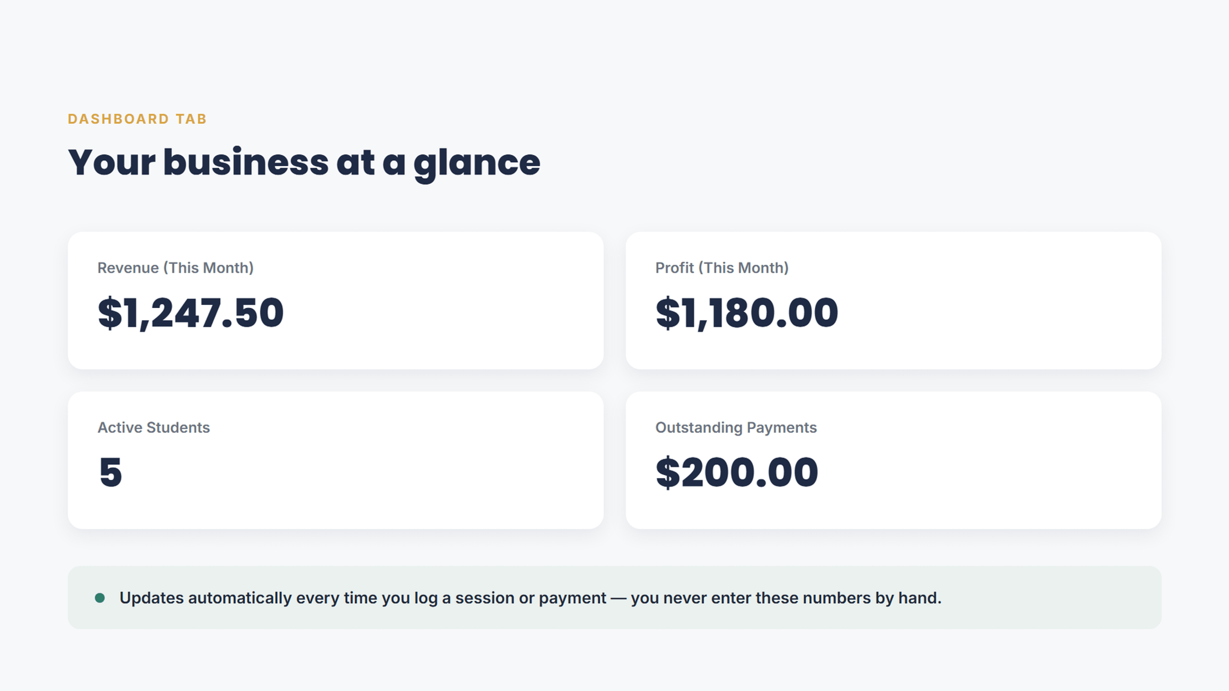Click the dollar sign in Outstanding Payments
This screenshot has height=691, width=1229.
pos(668,472)
